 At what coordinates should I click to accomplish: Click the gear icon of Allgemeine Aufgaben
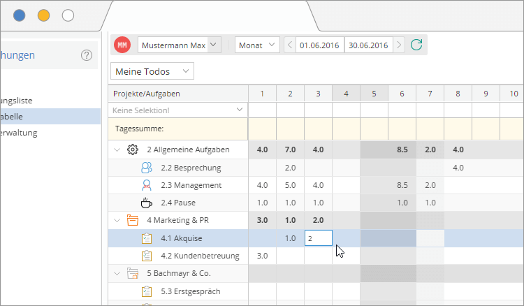(x=133, y=150)
